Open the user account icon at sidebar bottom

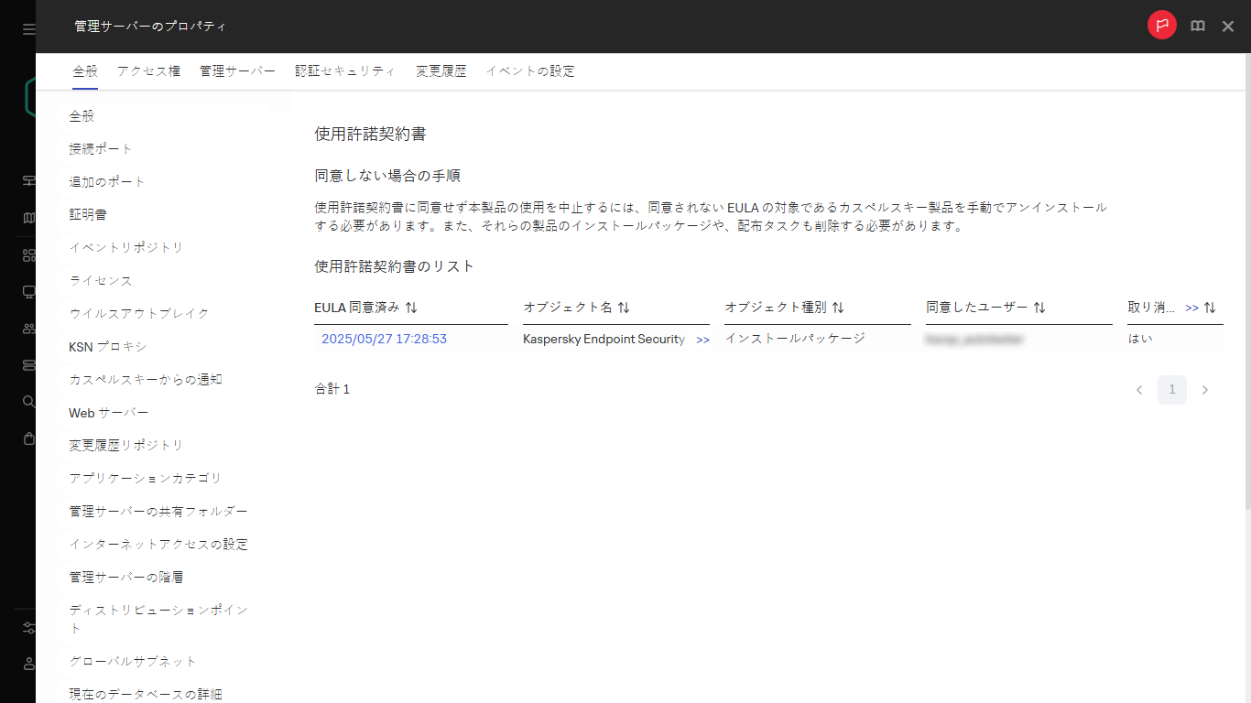point(27,666)
